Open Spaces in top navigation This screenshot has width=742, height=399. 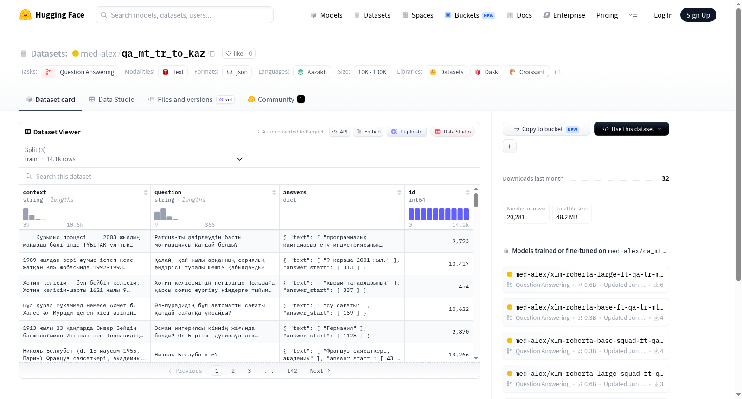417,15
